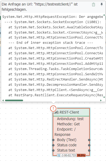Image resolution: width=106 pixels, height=161 pixels.
Task: Click the execution count badge 1
Action: (x=59, y=155)
